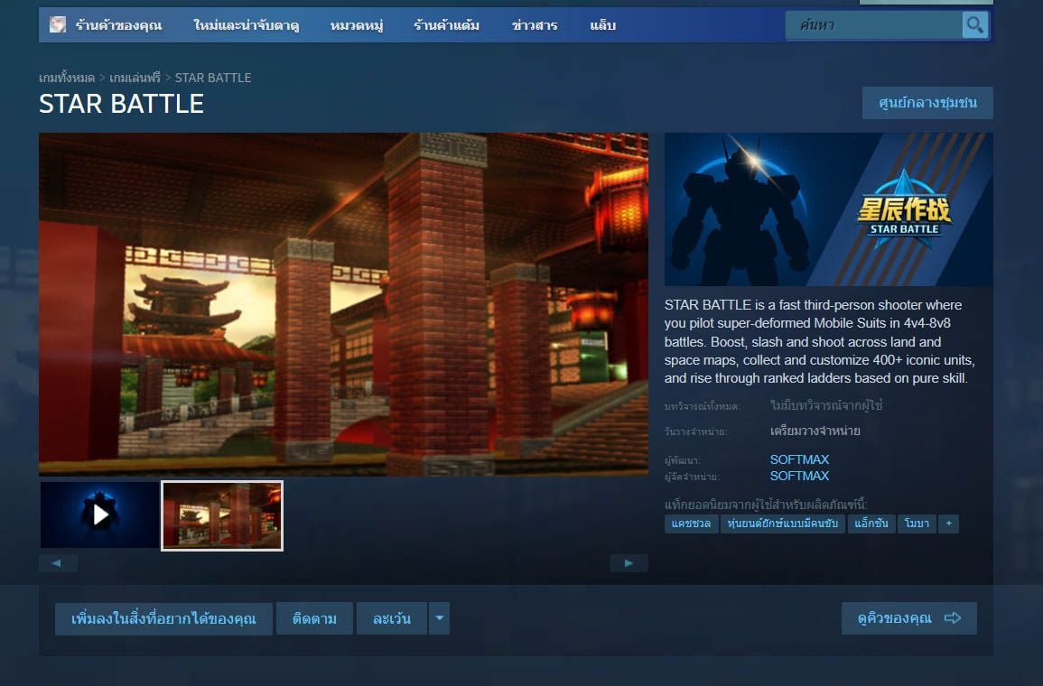Click เพิ่มลงในสิ่งที่อยากได้ของคุณ button

(x=163, y=619)
